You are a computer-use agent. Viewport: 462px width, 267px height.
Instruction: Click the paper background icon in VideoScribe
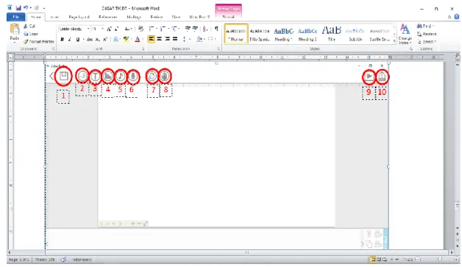click(152, 76)
